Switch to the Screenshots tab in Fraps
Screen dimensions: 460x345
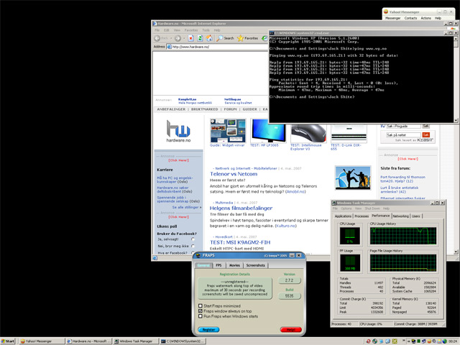[x=256, y=265]
